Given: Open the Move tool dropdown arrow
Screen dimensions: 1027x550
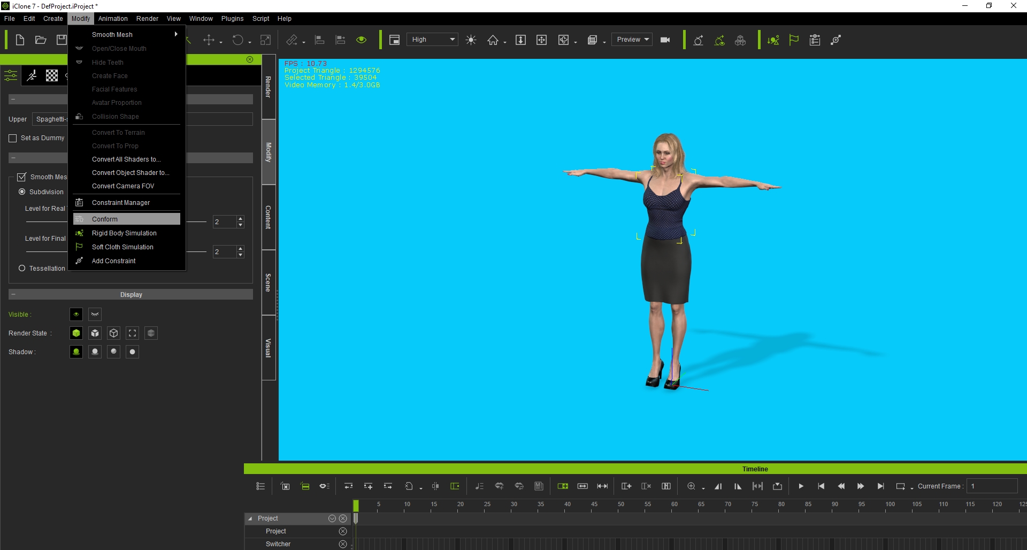Looking at the screenshot, I should coord(221,42).
